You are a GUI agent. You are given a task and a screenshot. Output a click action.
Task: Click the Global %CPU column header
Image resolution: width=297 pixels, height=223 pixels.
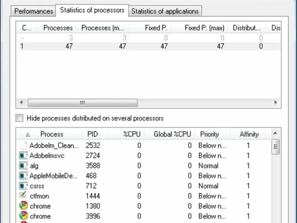[x=172, y=134]
